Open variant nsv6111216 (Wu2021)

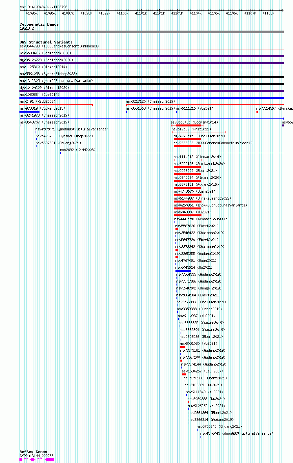(195, 108)
